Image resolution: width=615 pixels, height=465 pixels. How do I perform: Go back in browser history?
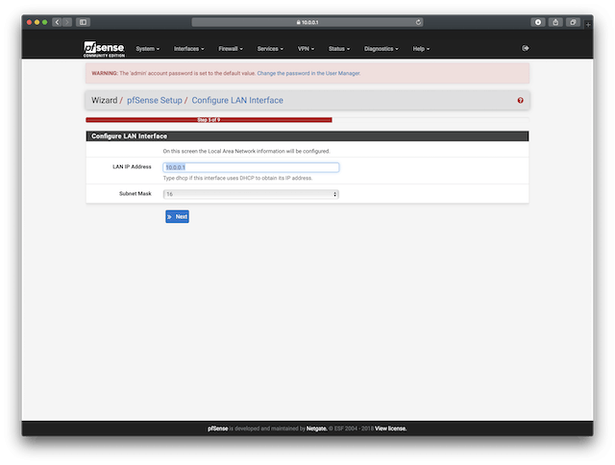pyautogui.click(x=57, y=22)
